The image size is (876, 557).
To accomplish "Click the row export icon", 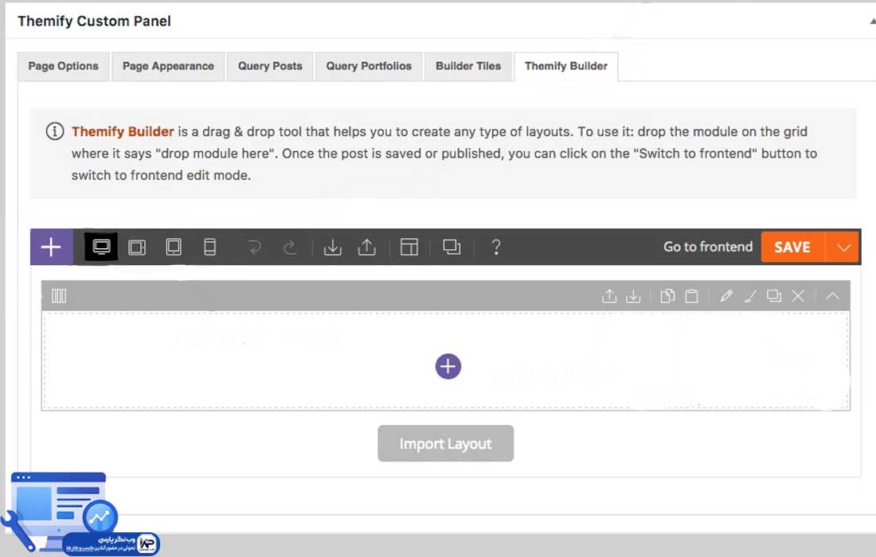I will [609, 296].
